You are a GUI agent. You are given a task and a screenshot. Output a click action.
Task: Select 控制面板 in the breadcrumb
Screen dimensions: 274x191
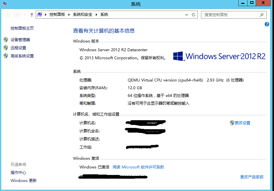(57, 14)
